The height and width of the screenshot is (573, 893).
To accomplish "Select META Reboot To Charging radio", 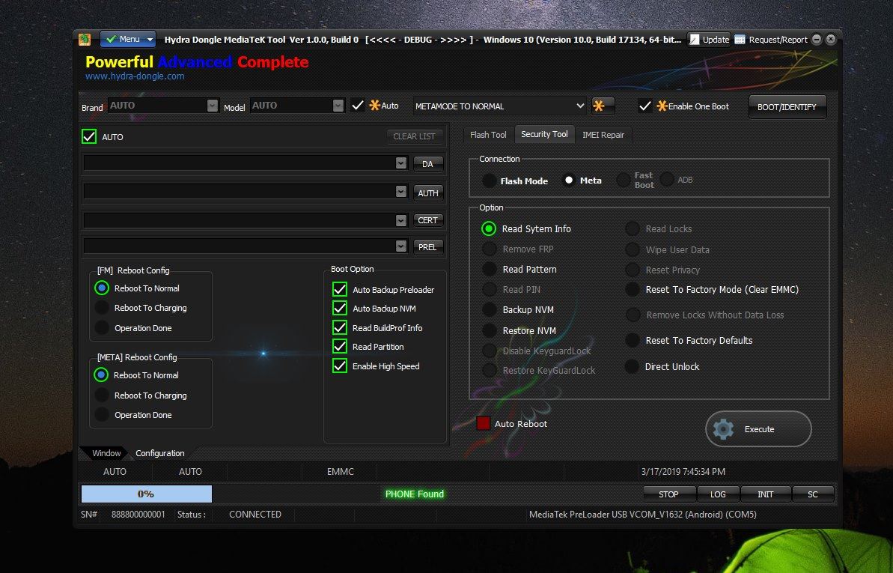I will [101, 395].
